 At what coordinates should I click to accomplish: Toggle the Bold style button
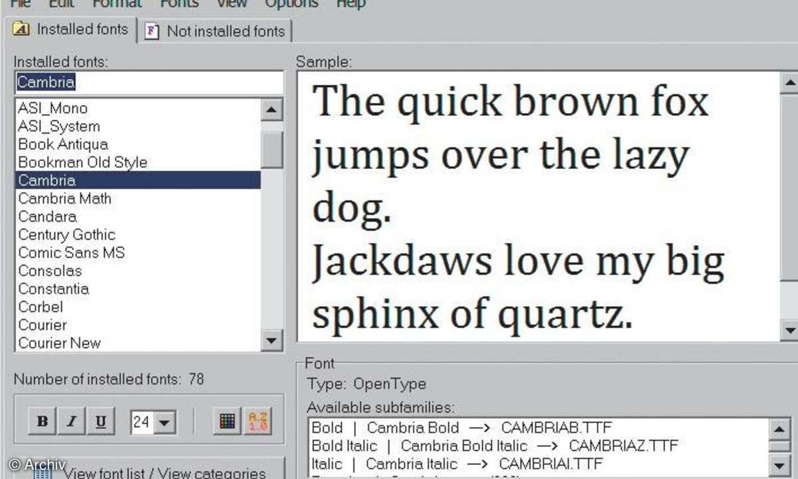coord(43,421)
